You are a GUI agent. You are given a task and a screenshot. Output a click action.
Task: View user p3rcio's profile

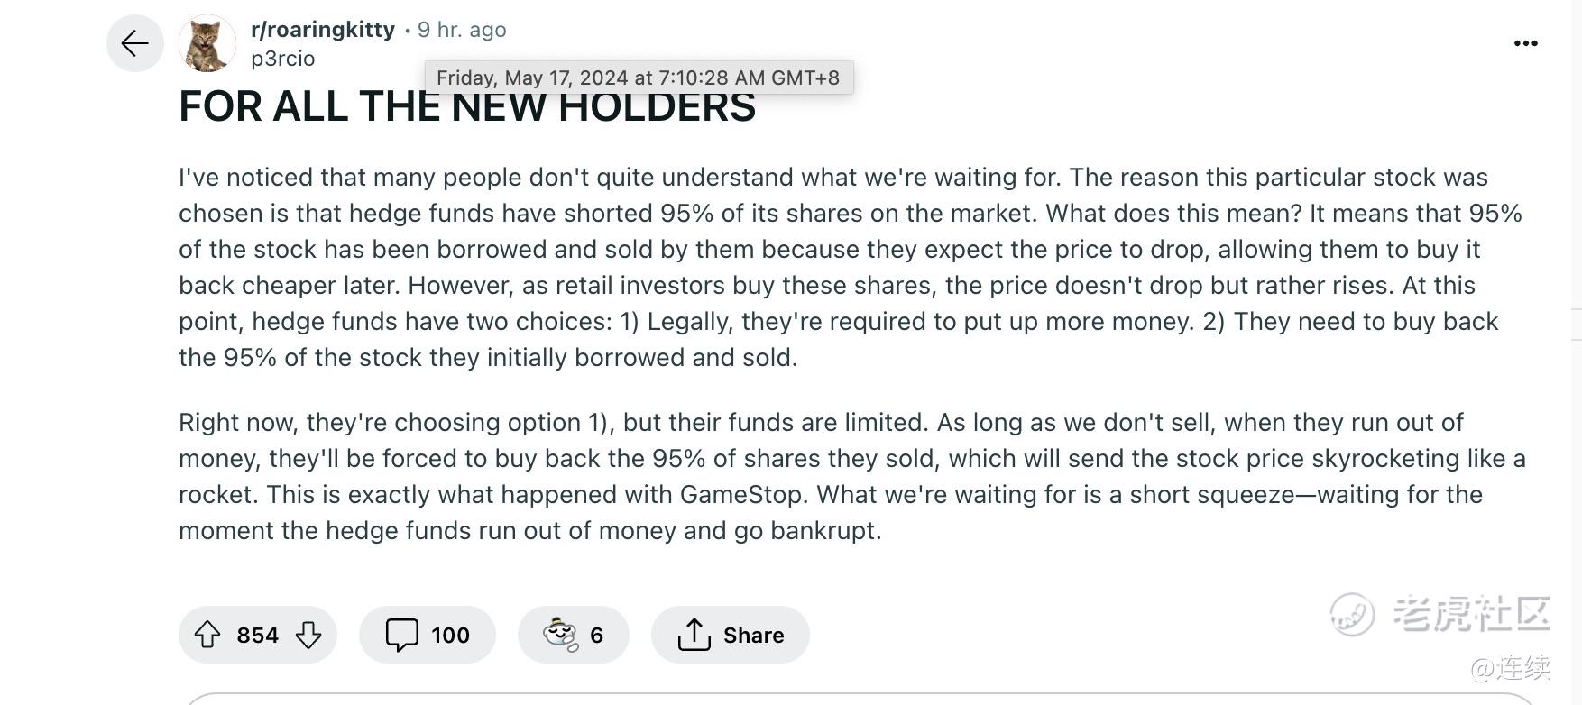tap(283, 59)
